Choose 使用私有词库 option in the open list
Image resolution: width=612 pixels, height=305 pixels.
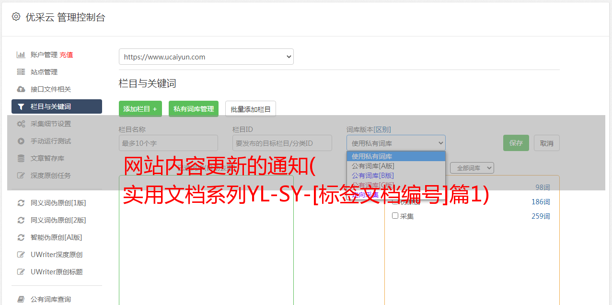(x=396, y=156)
